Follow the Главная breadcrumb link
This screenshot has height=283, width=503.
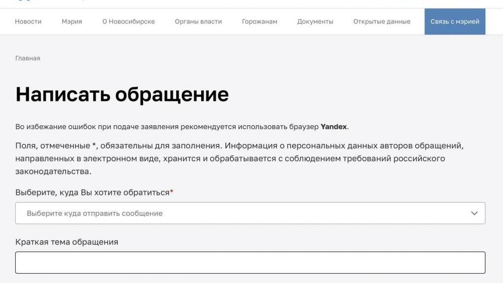[28, 59]
